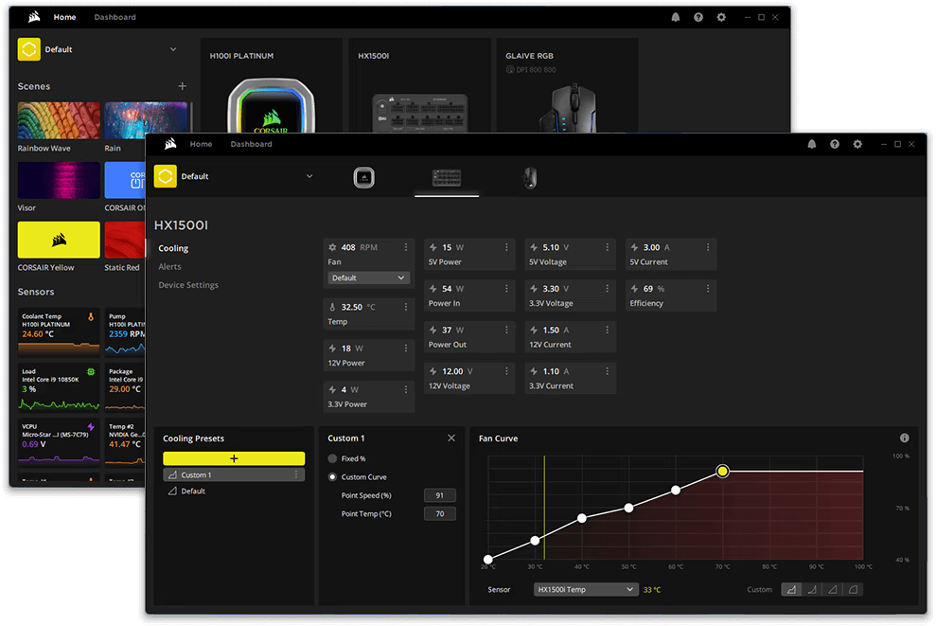936x626 pixels.
Task: Open the Fan preset Default dropdown
Action: (x=369, y=278)
